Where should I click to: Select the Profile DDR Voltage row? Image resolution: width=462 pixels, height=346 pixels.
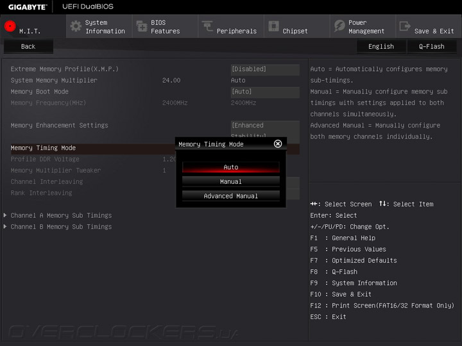(92, 159)
